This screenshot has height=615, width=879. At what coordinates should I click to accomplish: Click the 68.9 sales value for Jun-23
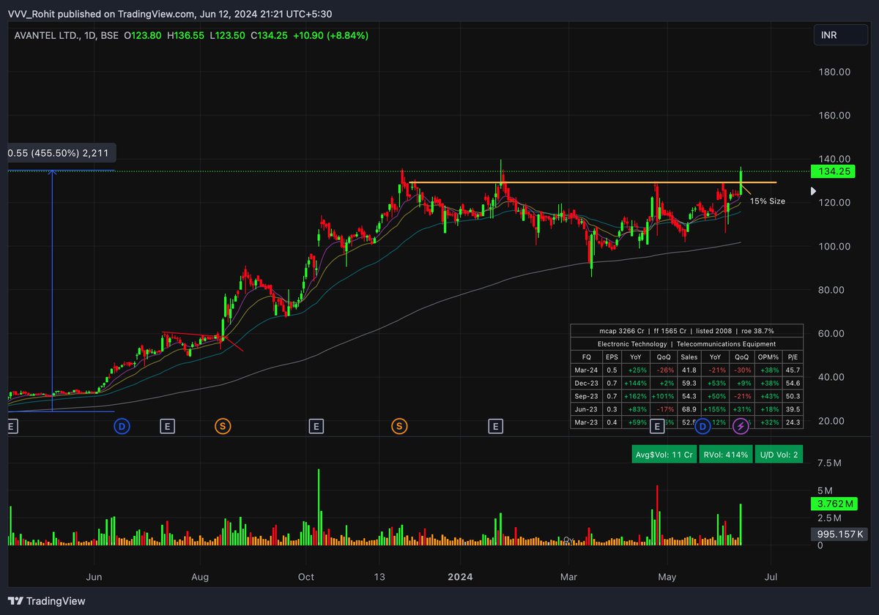pyautogui.click(x=689, y=409)
